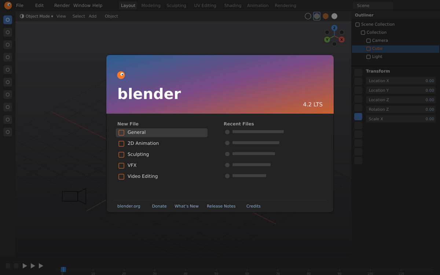The width and height of the screenshot is (440, 275).
Task: Enable rendered shading (white sphere)
Action: [x=334, y=16]
